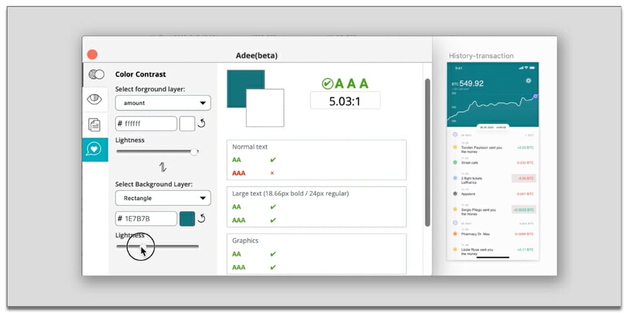
Task: Click the background hex field '1E7B7B'
Action: point(146,218)
